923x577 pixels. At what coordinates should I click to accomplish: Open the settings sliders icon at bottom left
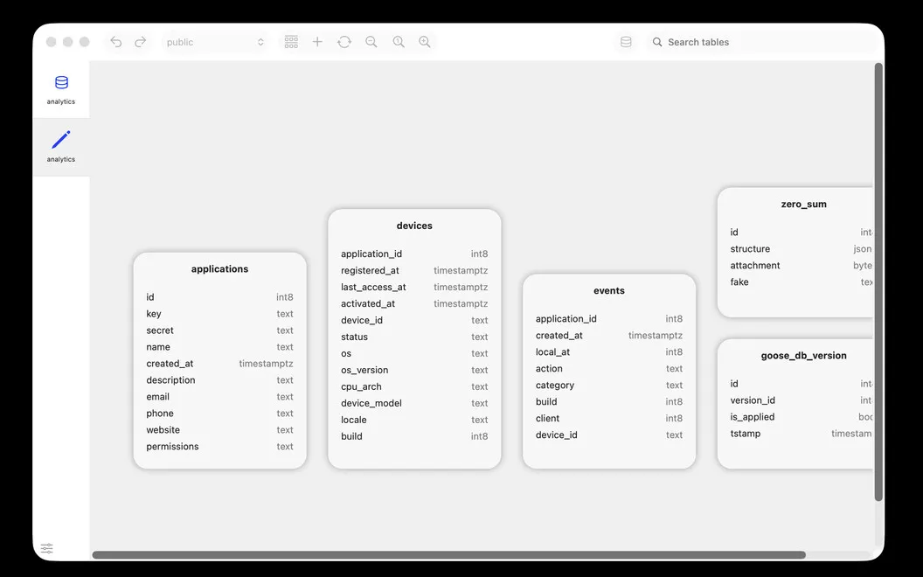click(47, 548)
